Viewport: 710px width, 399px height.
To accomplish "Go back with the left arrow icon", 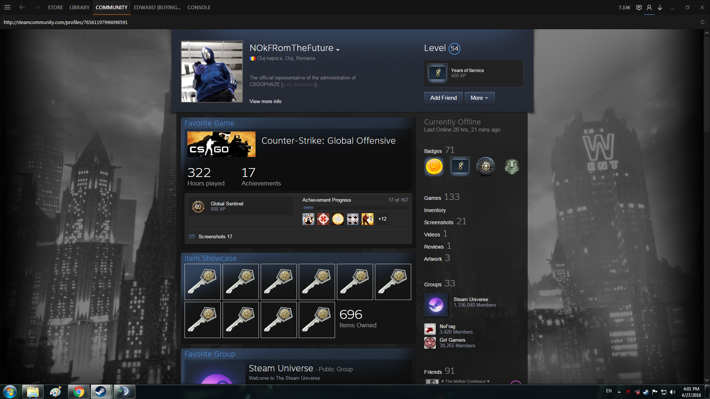I will (x=22, y=7).
